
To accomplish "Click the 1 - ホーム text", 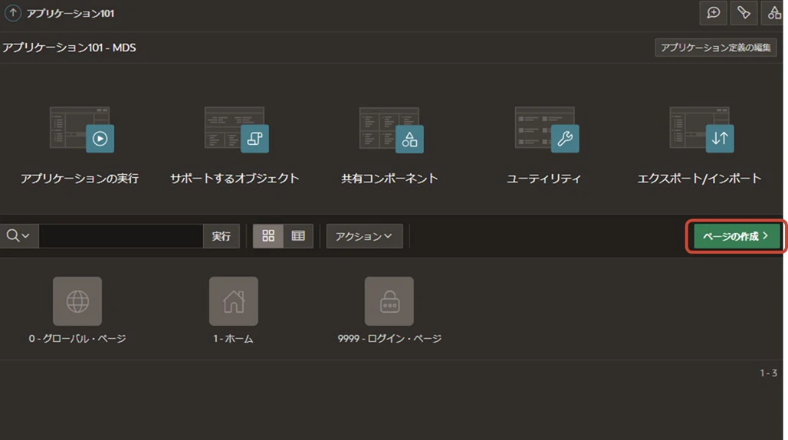I will [x=233, y=339].
